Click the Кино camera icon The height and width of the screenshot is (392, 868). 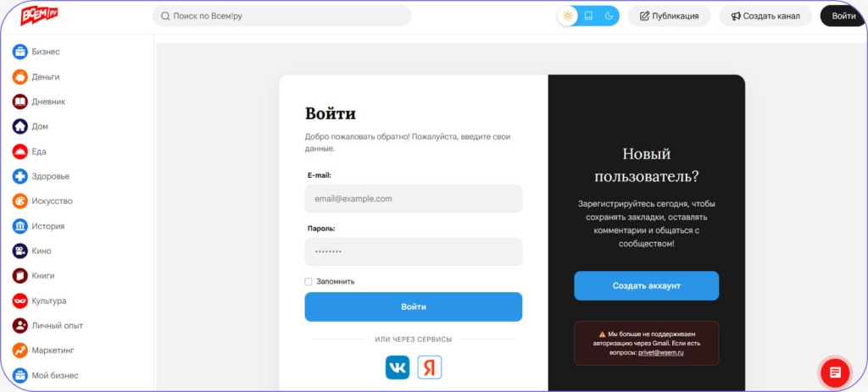20,251
